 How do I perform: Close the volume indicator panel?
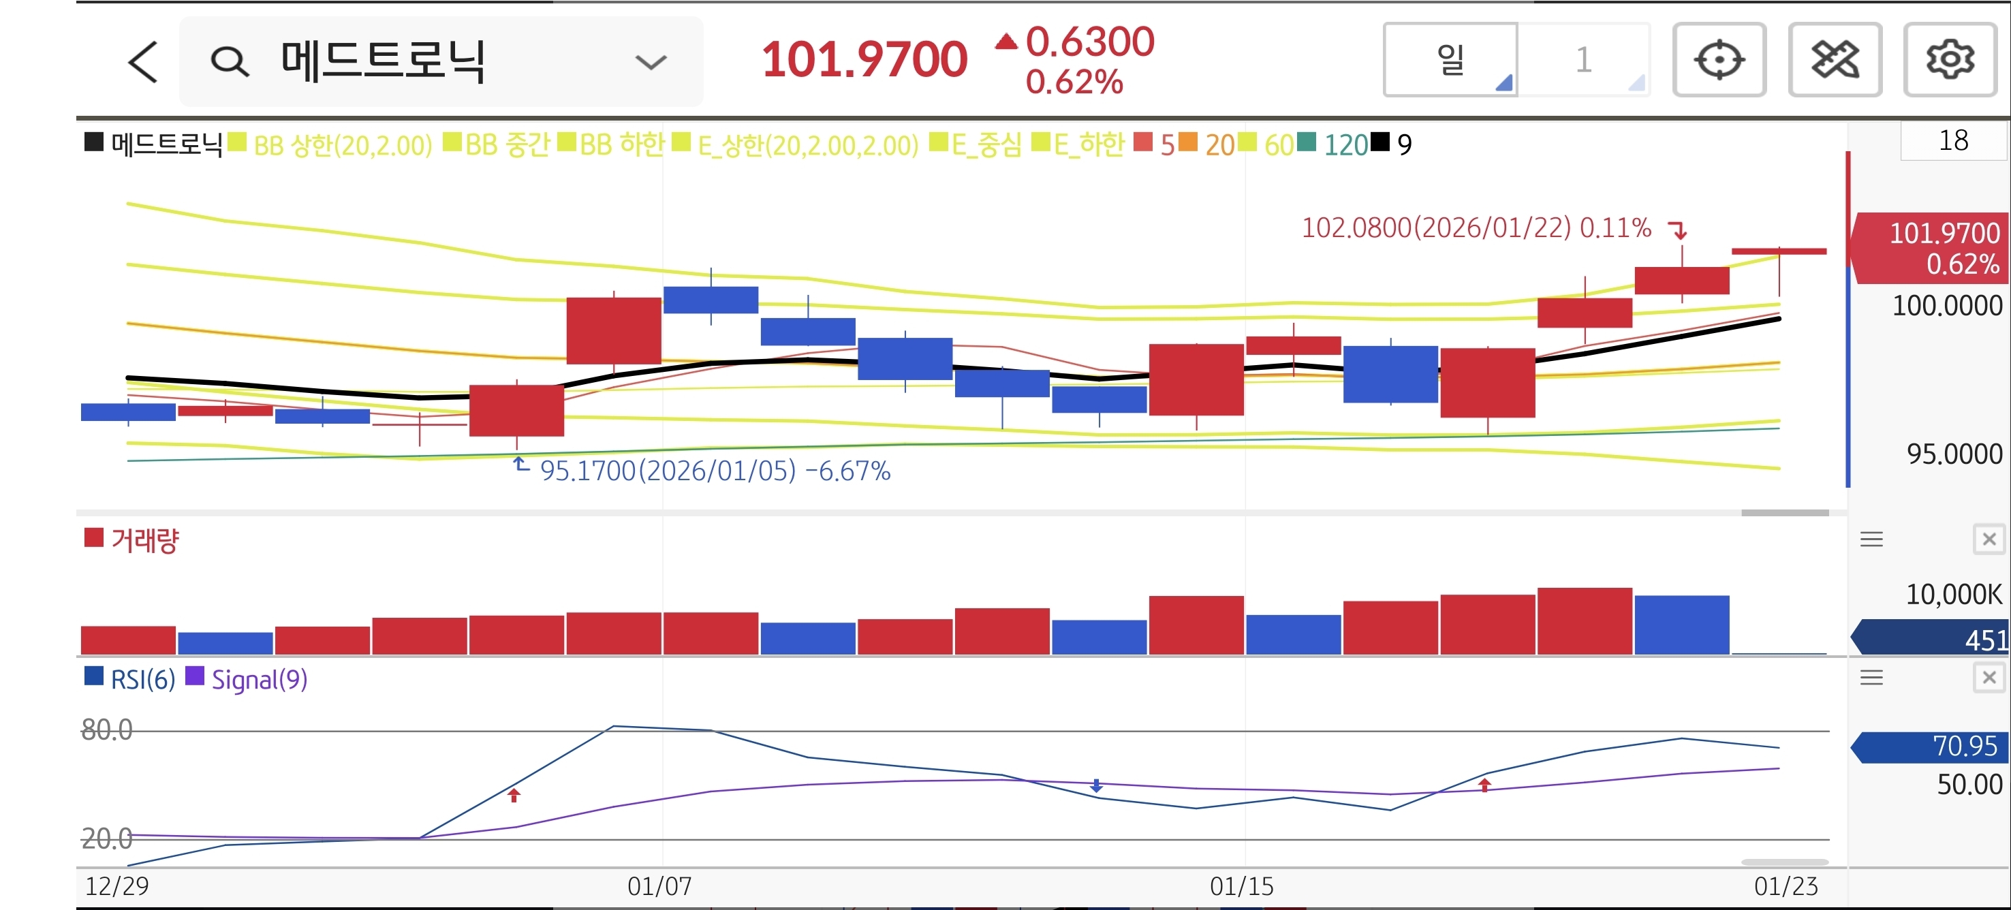1989,539
